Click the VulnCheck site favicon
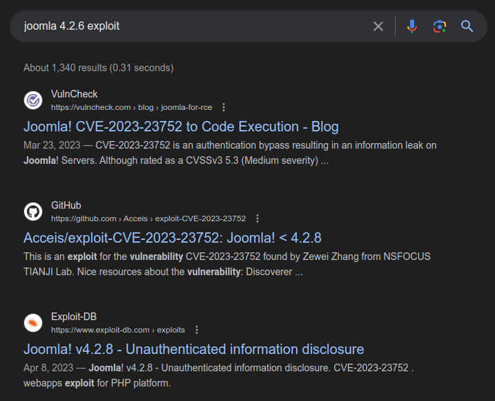This screenshot has height=401, width=495. pyautogui.click(x=33, y=100)
